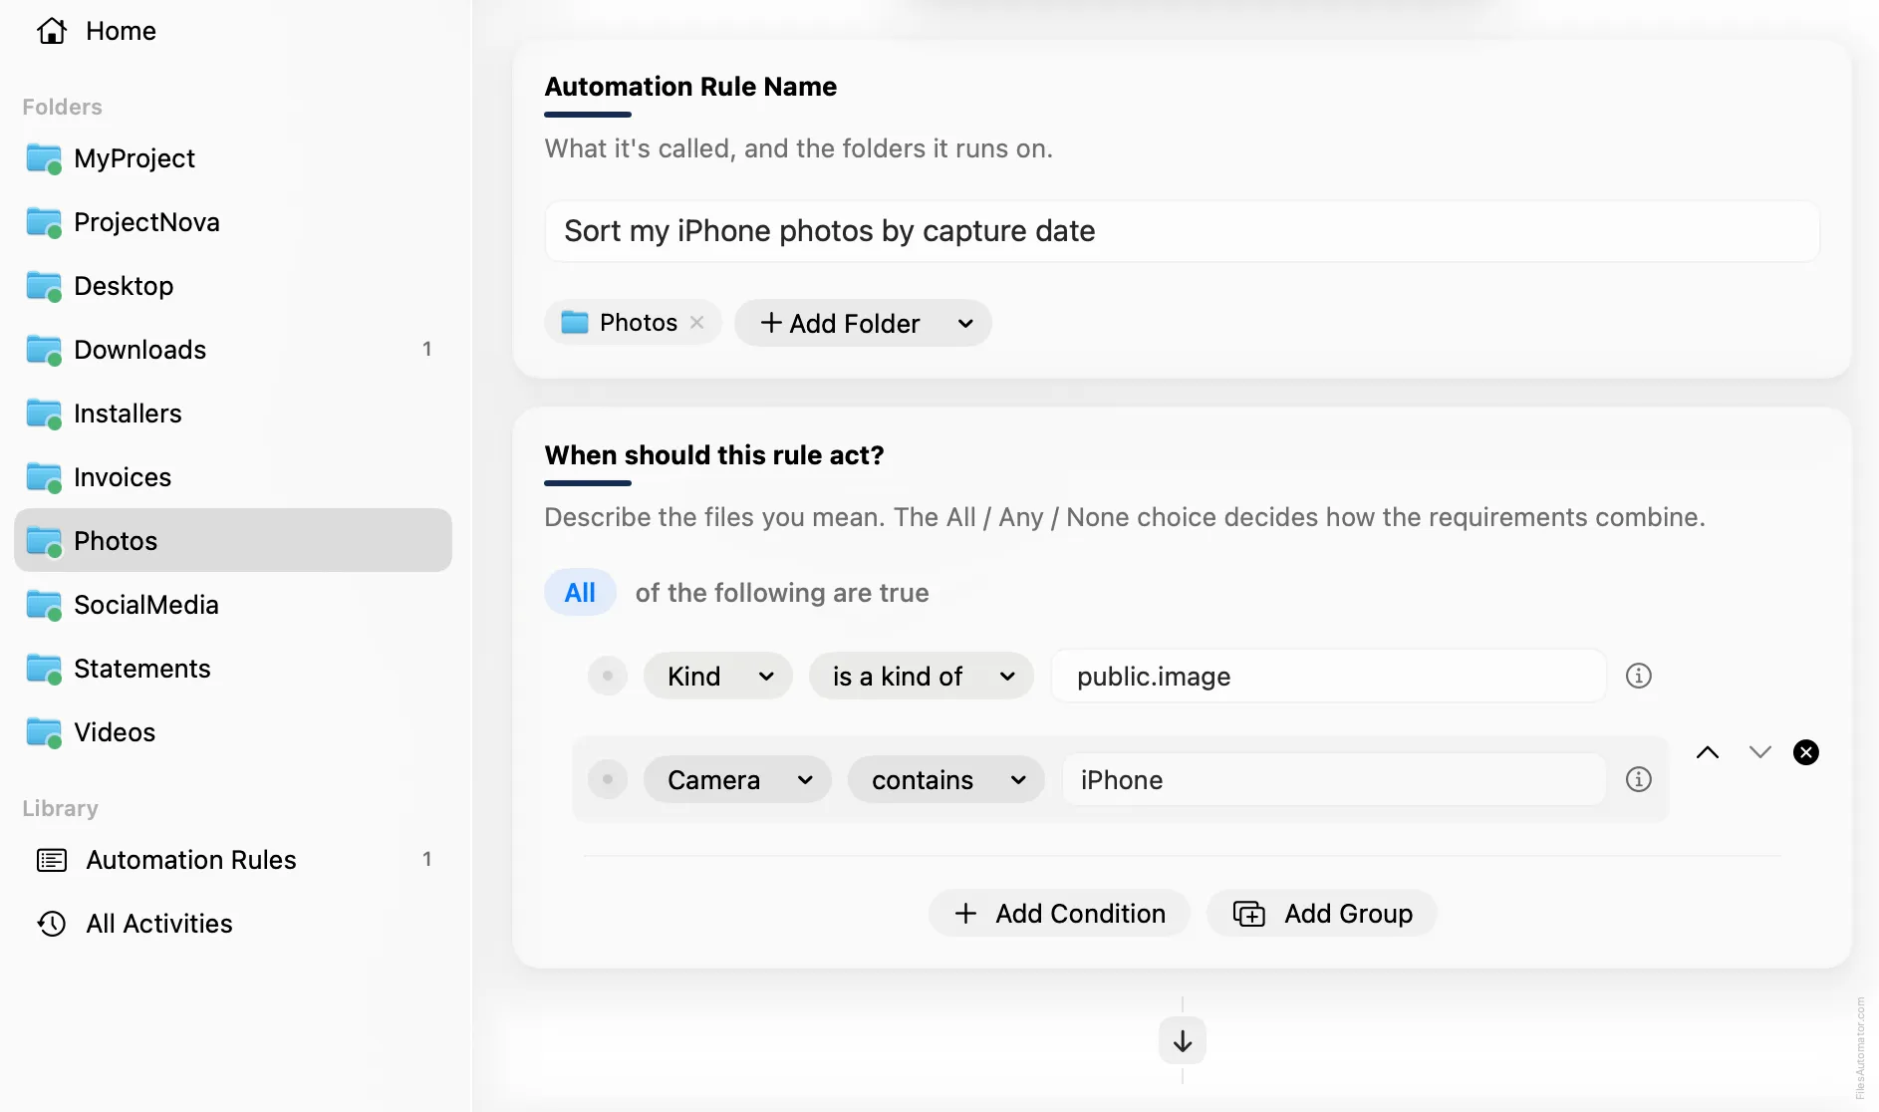Image resolution: width=1879 pixels, height=1112 pixels.
Task: Open the Downloads folder
Action: (233, 350)
